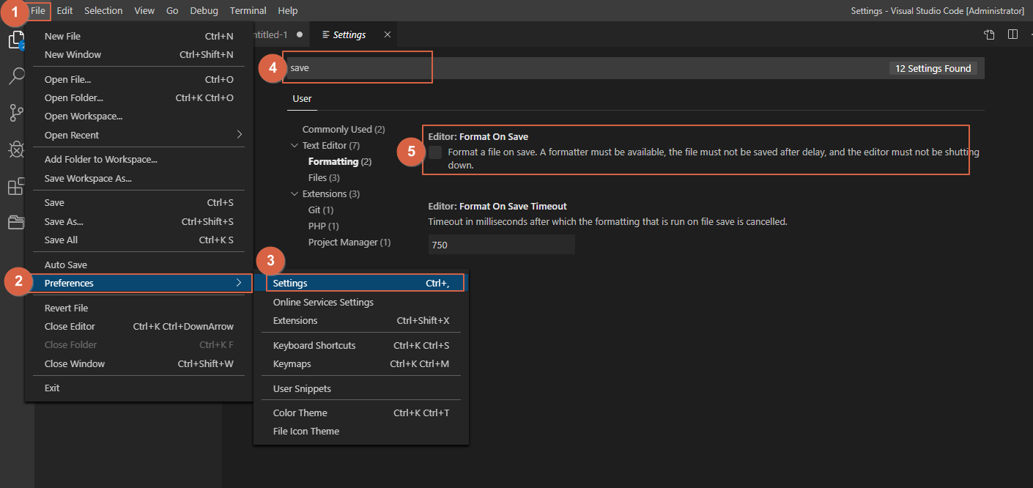This screenshot has height=488, width=1033.
Task: Select Files (3) in settings tree
Action: (x=324, y=178)
